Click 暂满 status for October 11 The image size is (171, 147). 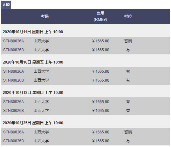(128, 41)
